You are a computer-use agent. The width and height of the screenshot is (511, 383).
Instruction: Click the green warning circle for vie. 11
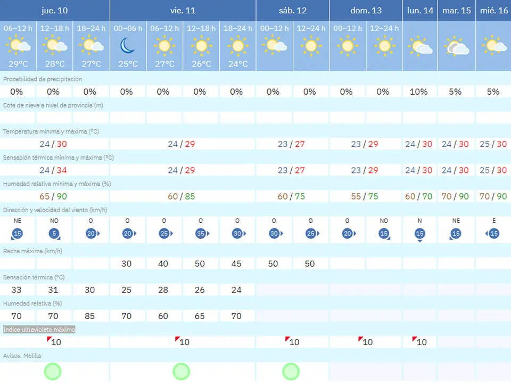point(181,372)
